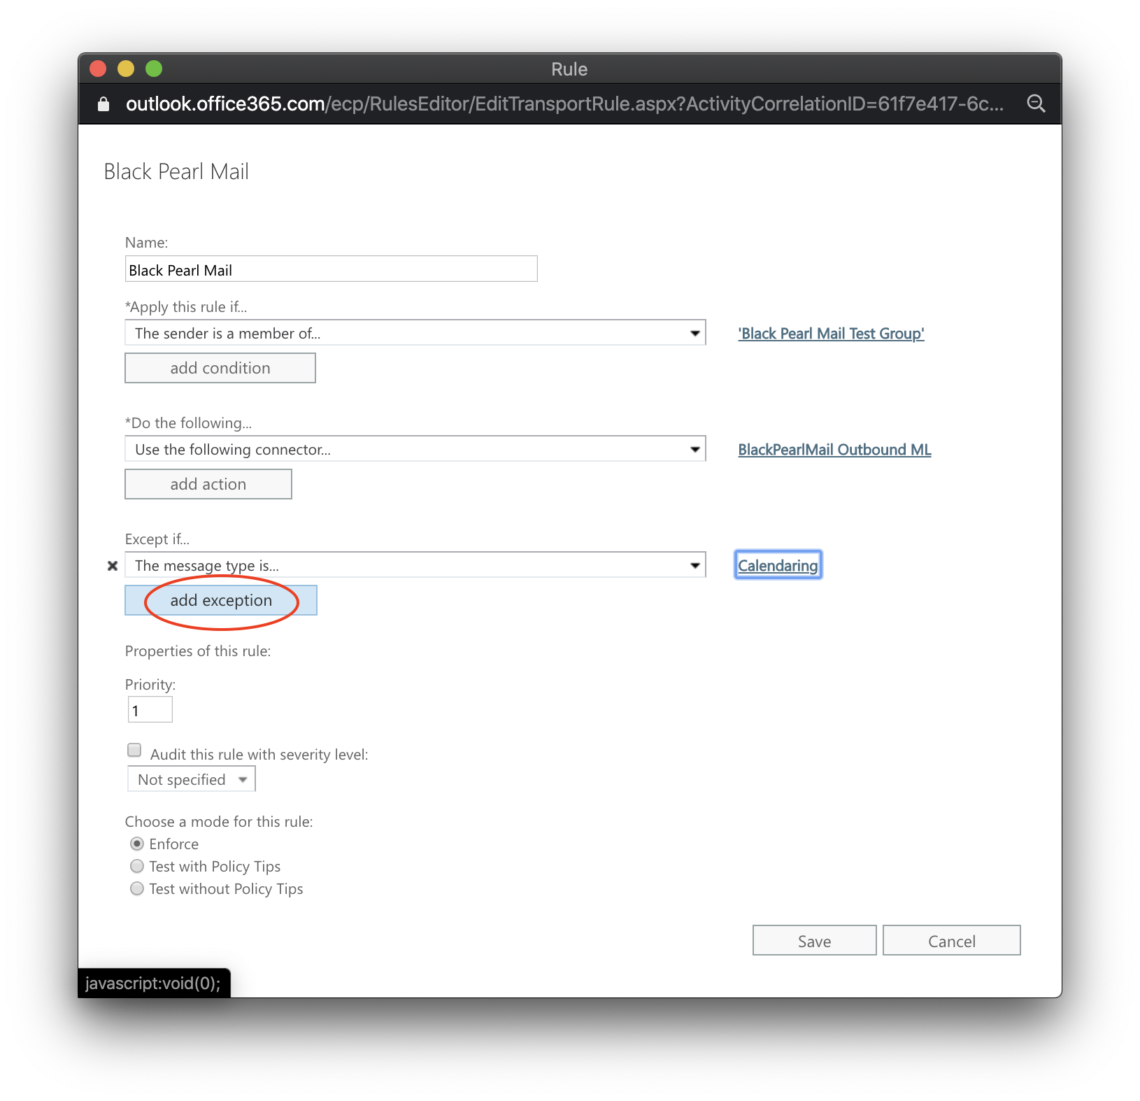Click the 'Properties of this rule:' label
Viewport: 1140px width, 1101px height.
pos(198,651)
